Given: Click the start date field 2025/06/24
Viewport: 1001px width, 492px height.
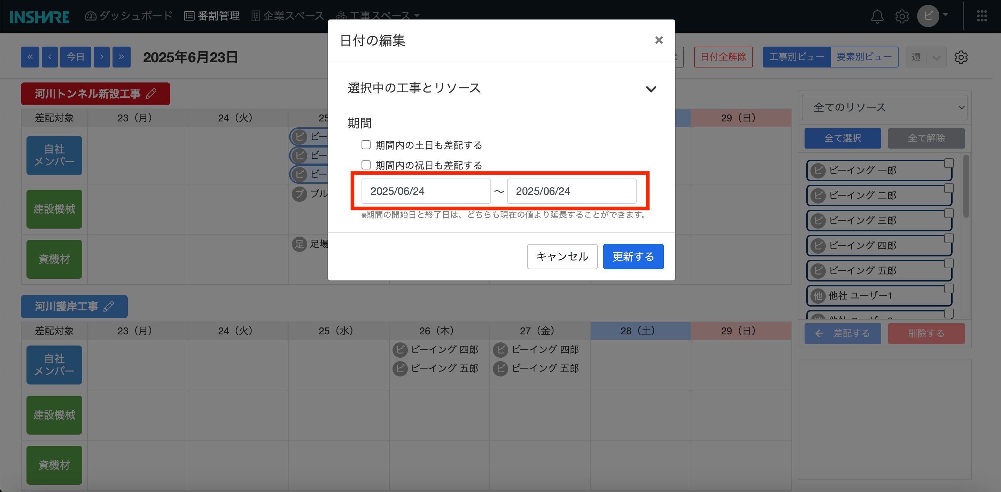Looking at the screenshot, I should click(x=426, y=191).
